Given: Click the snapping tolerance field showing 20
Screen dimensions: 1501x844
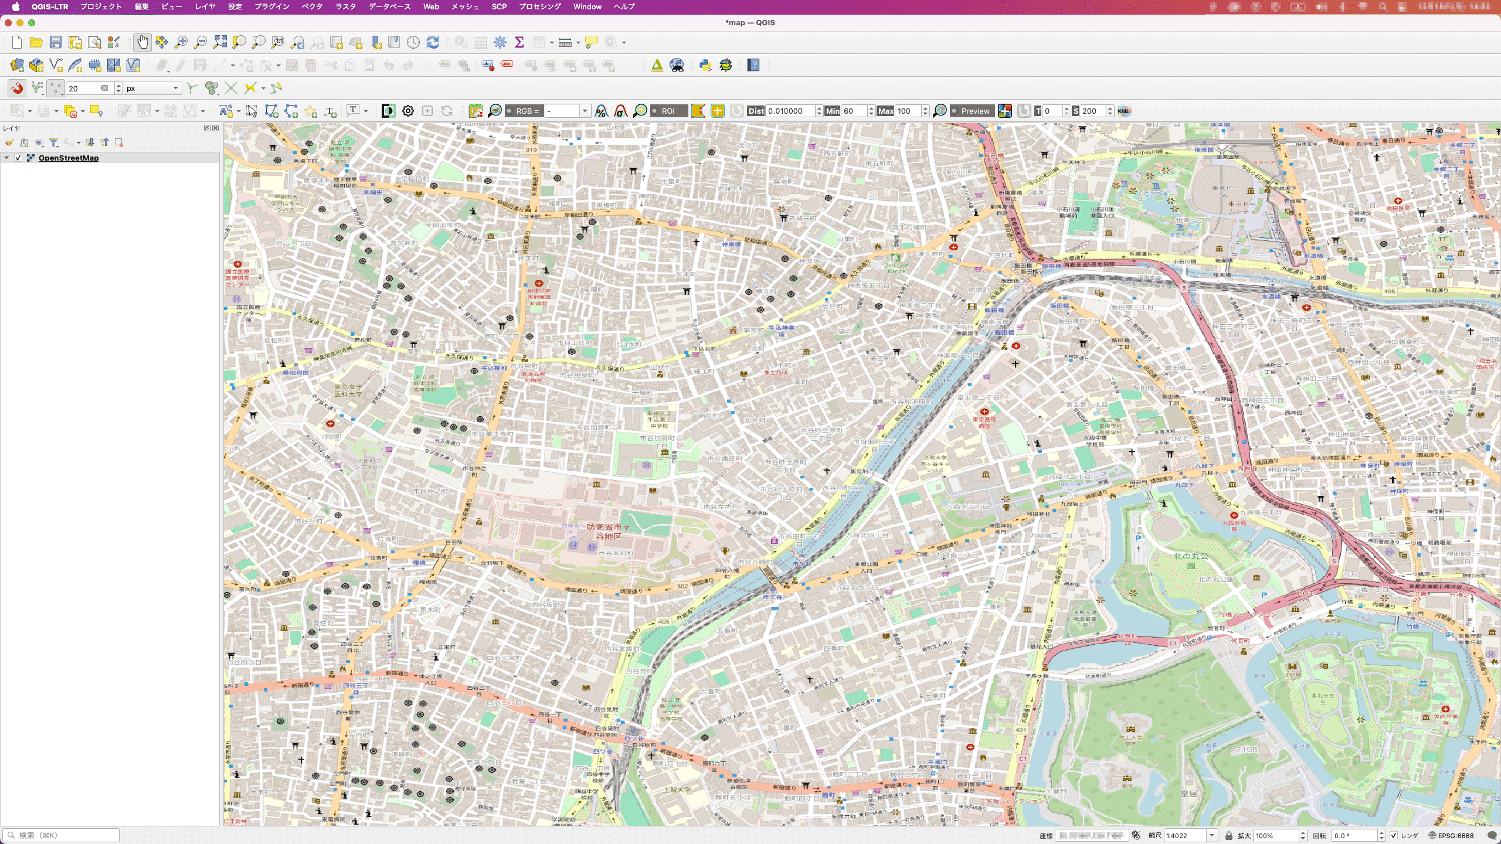Looking at the screenshot, I should pos(90,88).
